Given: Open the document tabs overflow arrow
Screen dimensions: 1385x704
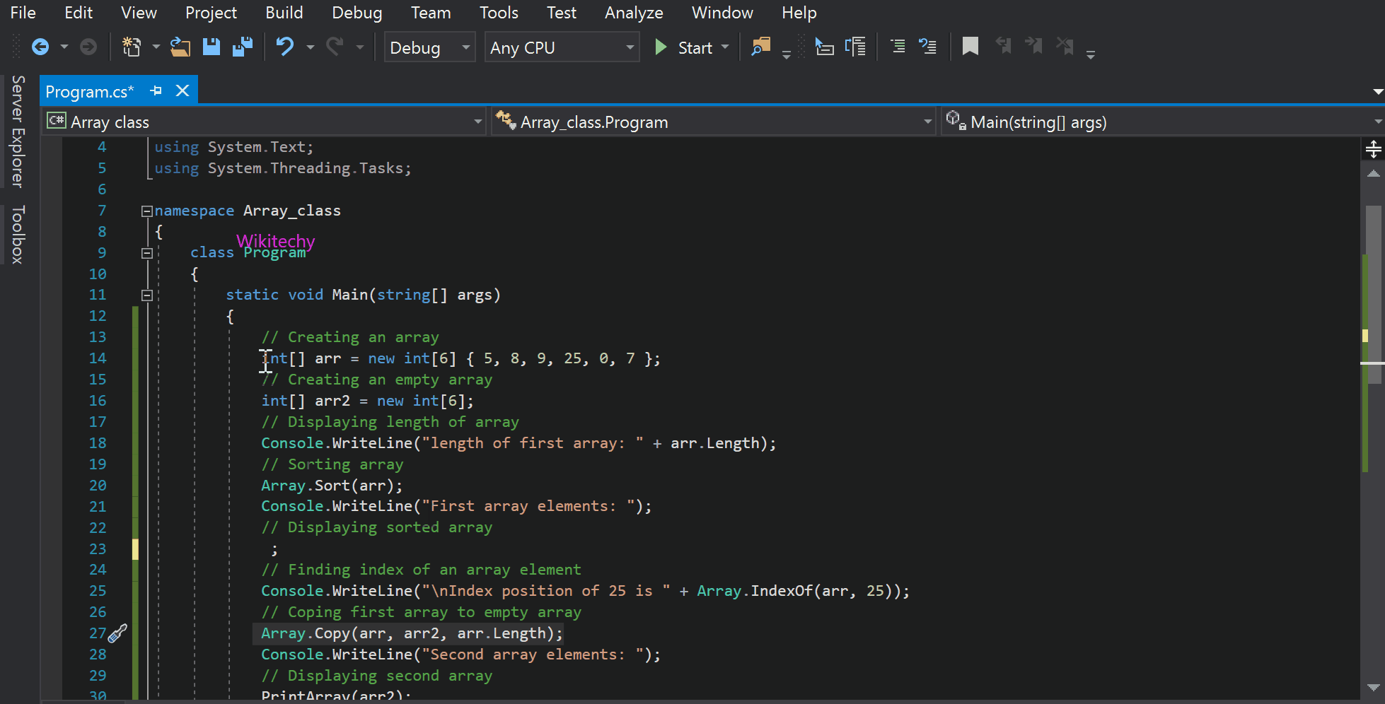Looking at the screenshot, I should pyautogui.click(x=1377, y=91).
